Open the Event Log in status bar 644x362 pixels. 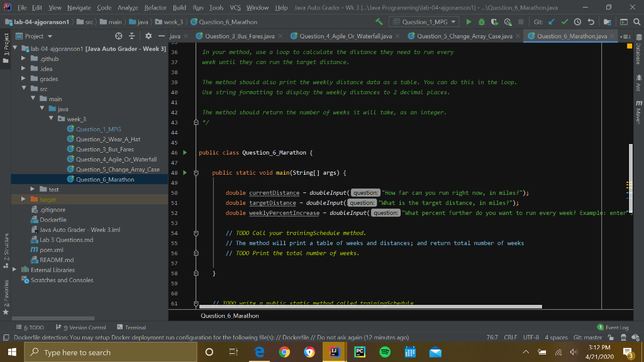[x=615, y=327]
